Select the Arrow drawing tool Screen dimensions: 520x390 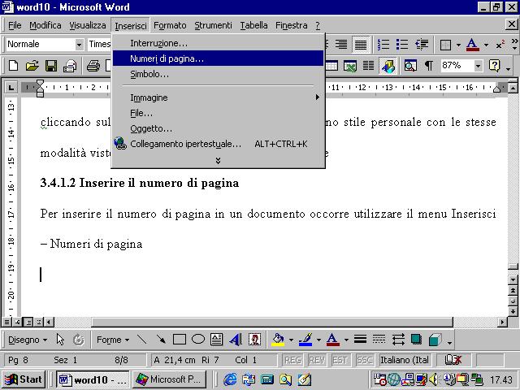(x=161, y=340)
